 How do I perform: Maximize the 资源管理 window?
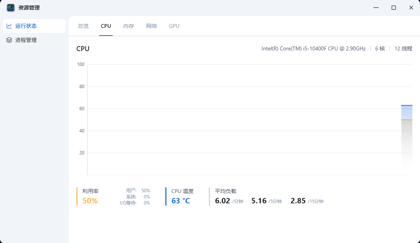pos(394,8)
